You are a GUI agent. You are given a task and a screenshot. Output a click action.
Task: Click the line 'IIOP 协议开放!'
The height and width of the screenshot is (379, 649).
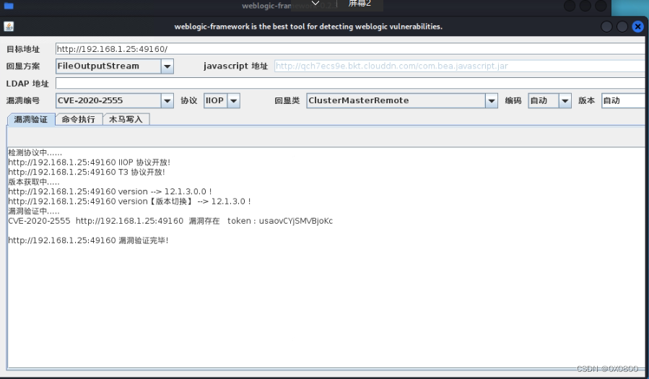[90, 162]
